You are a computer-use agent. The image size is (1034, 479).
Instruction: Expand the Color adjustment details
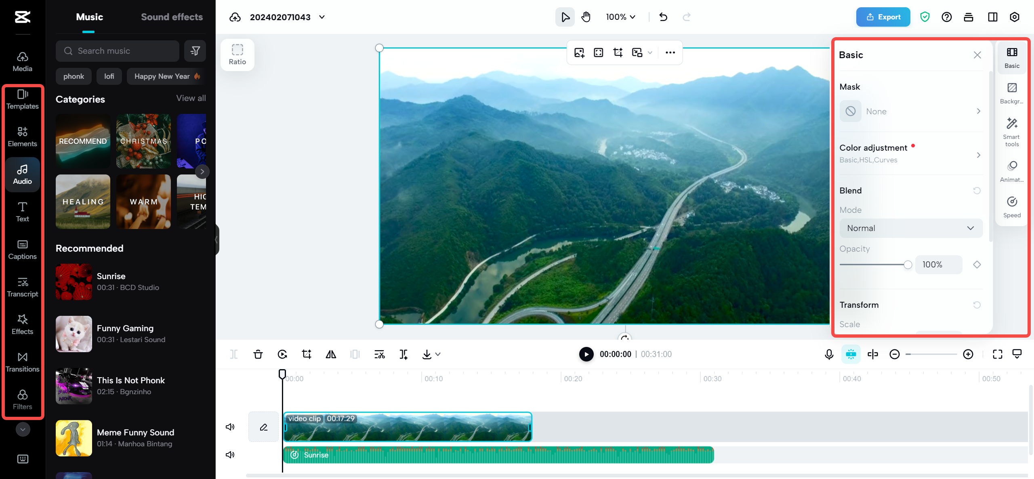click(978, 154)
